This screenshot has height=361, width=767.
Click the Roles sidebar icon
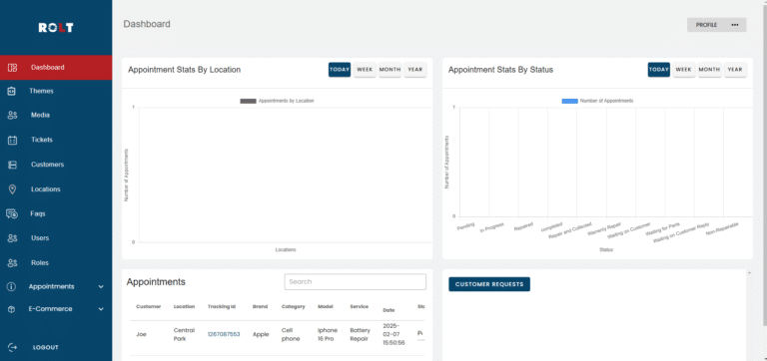click(12, 263)
